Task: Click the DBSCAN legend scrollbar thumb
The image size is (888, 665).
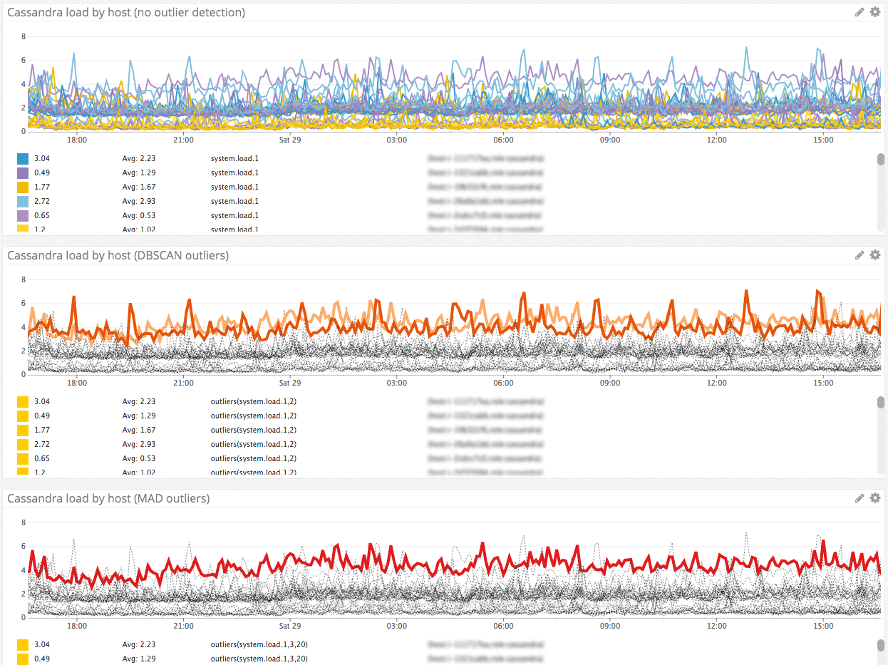Action: pyautogui.click(x=881, y=403)
